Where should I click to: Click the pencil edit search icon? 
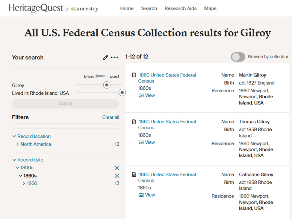pyautogui.click(x=105, y=58)
